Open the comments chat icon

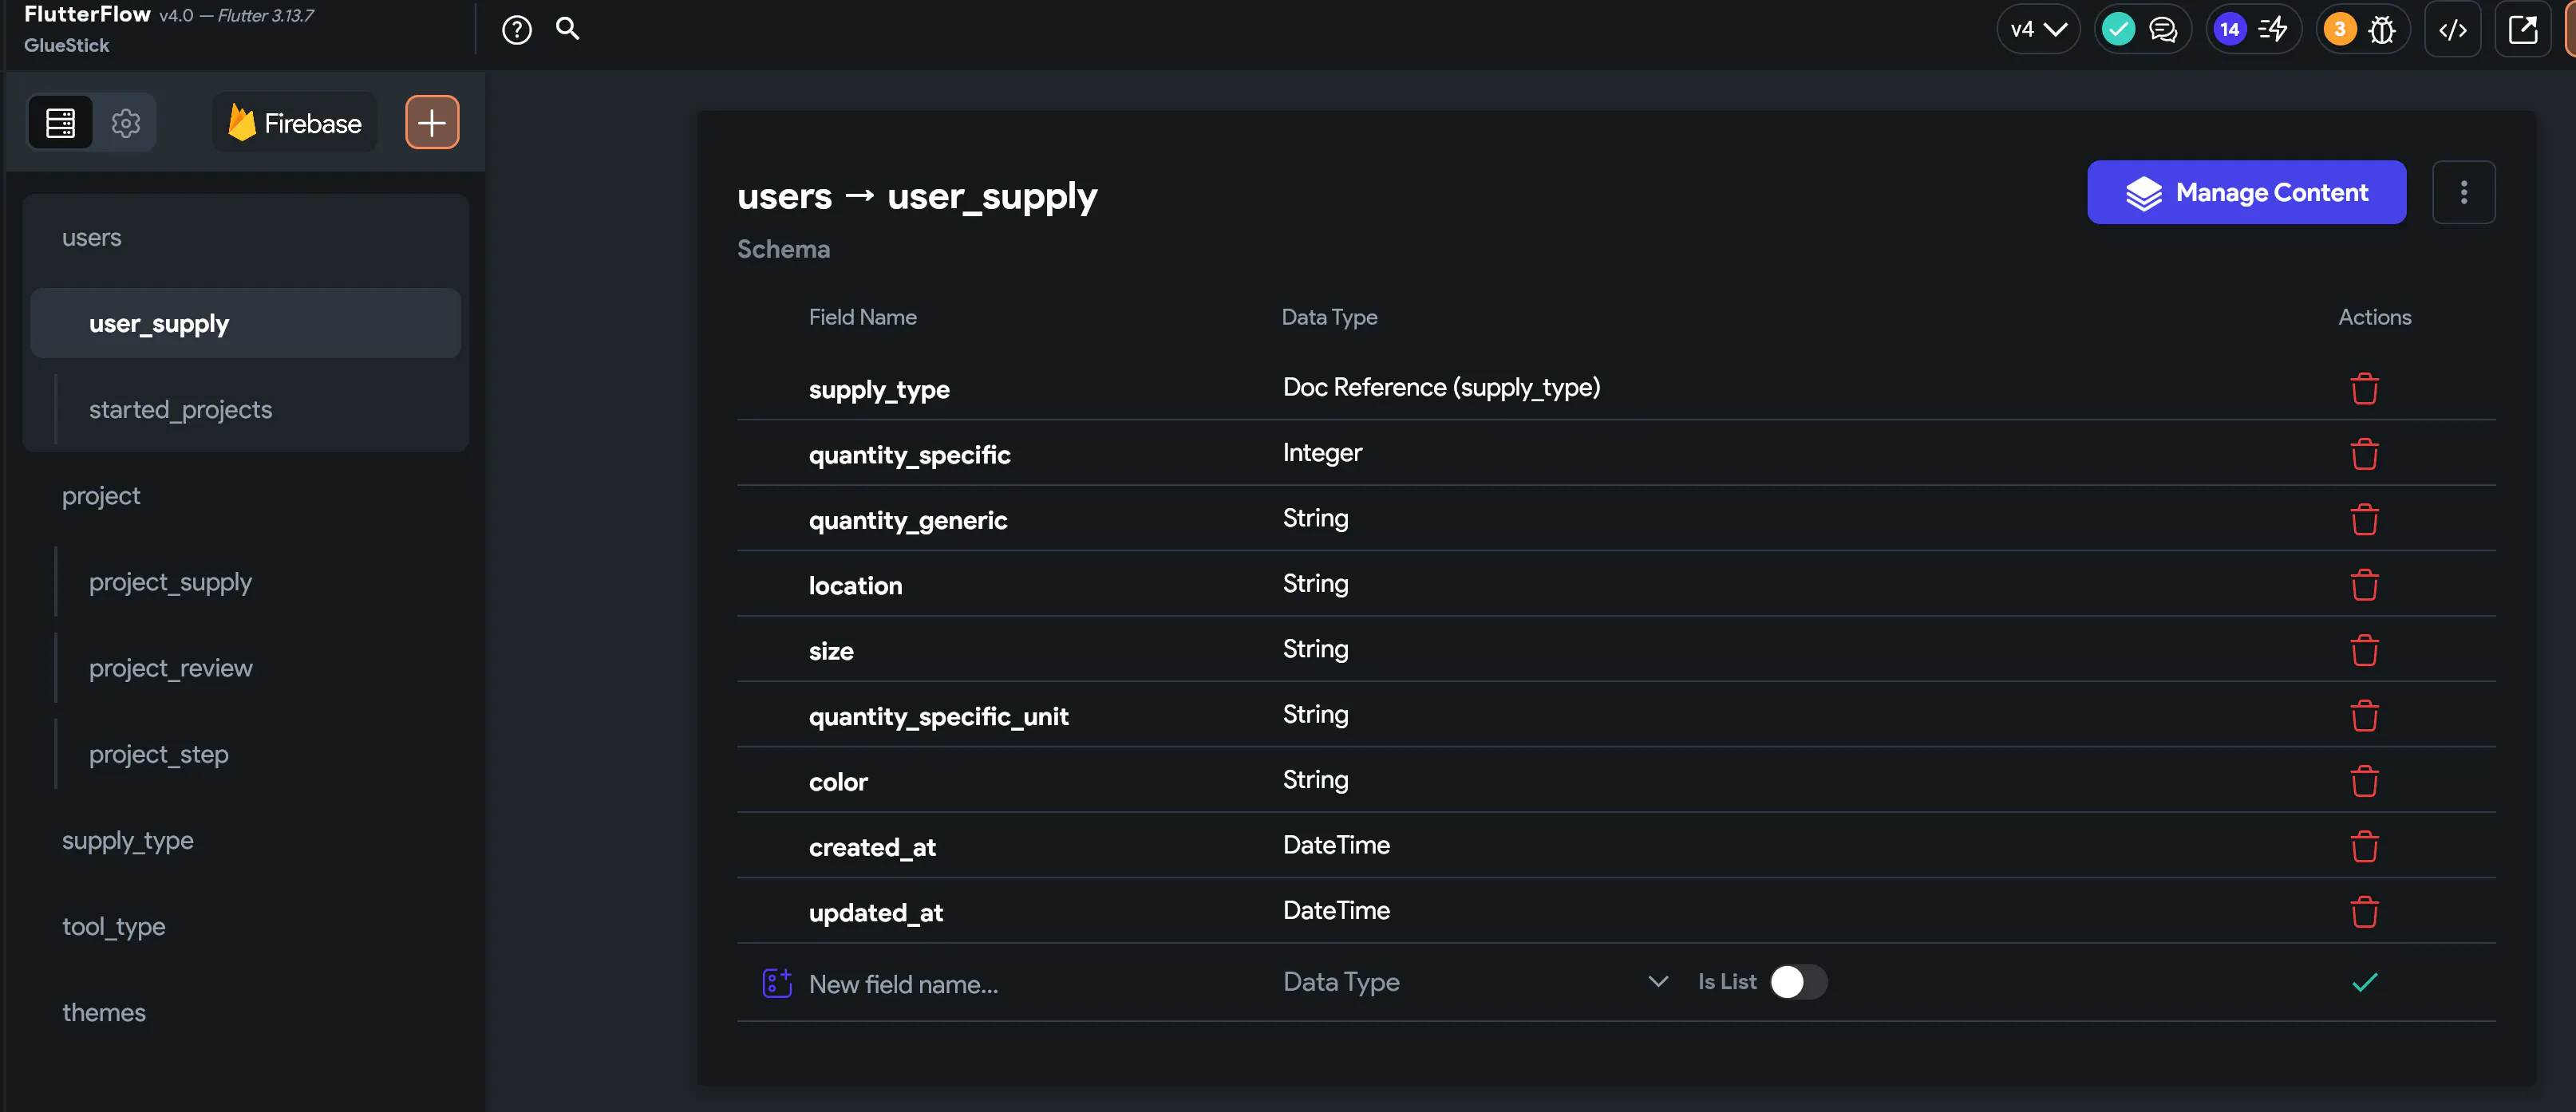click(x=2163, y=30)
